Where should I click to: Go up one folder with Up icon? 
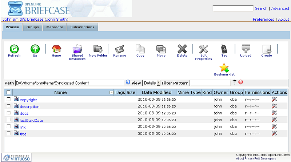35,49
